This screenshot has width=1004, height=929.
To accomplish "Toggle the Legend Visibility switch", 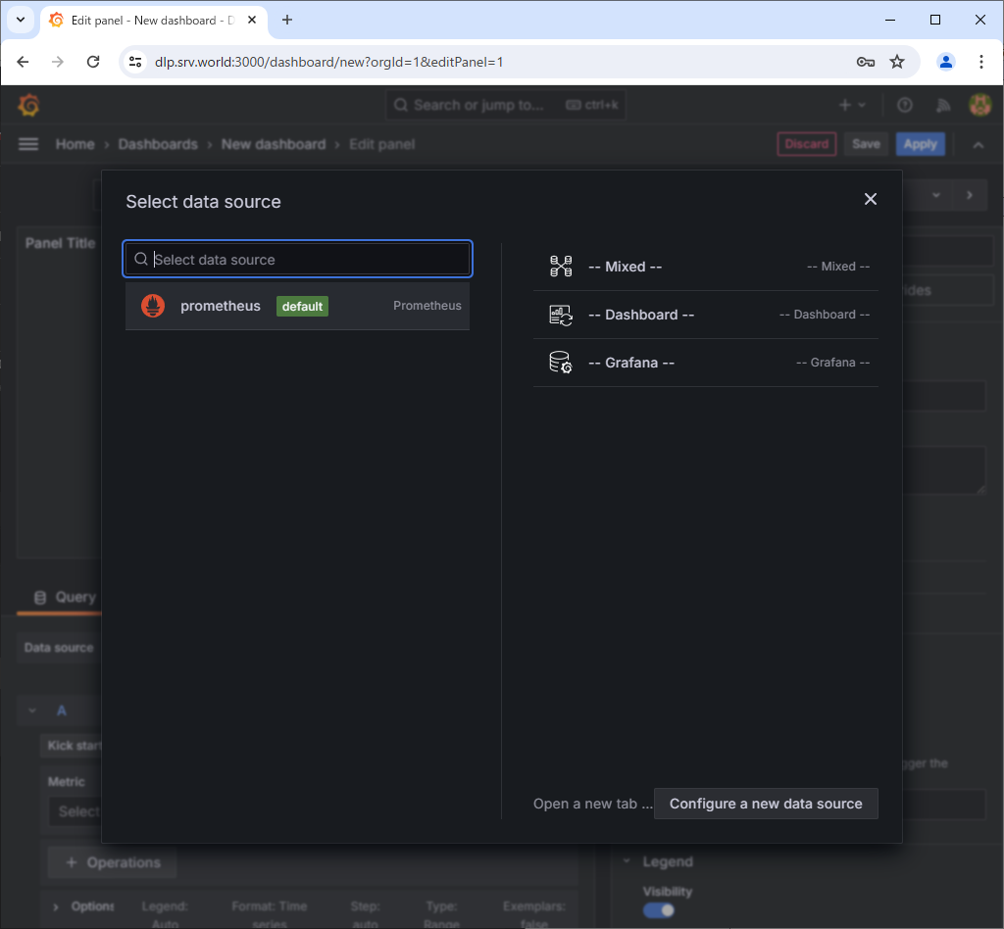I will pyautogui.click(x=658, y=909).
